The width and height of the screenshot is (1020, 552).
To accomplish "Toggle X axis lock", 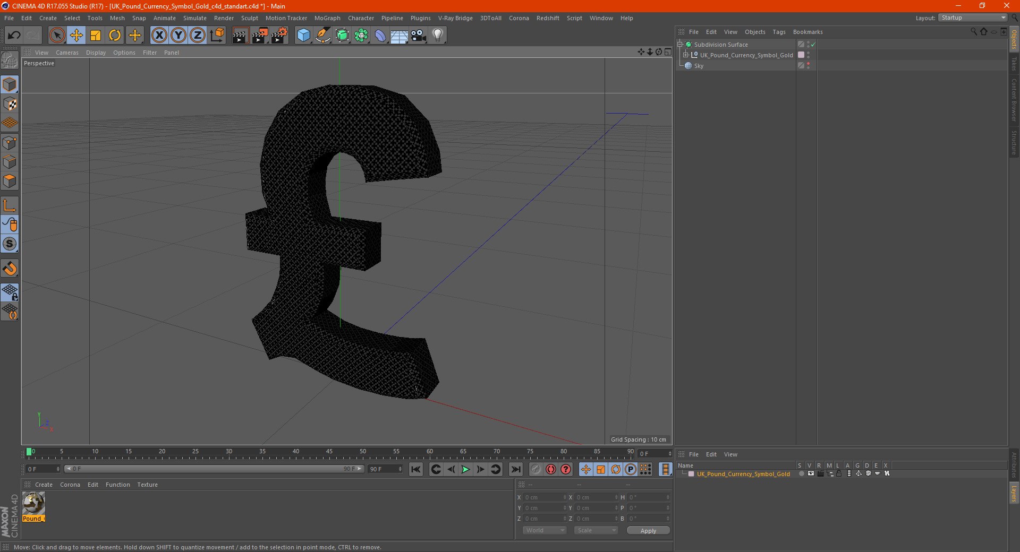I will tap(159, 36).
